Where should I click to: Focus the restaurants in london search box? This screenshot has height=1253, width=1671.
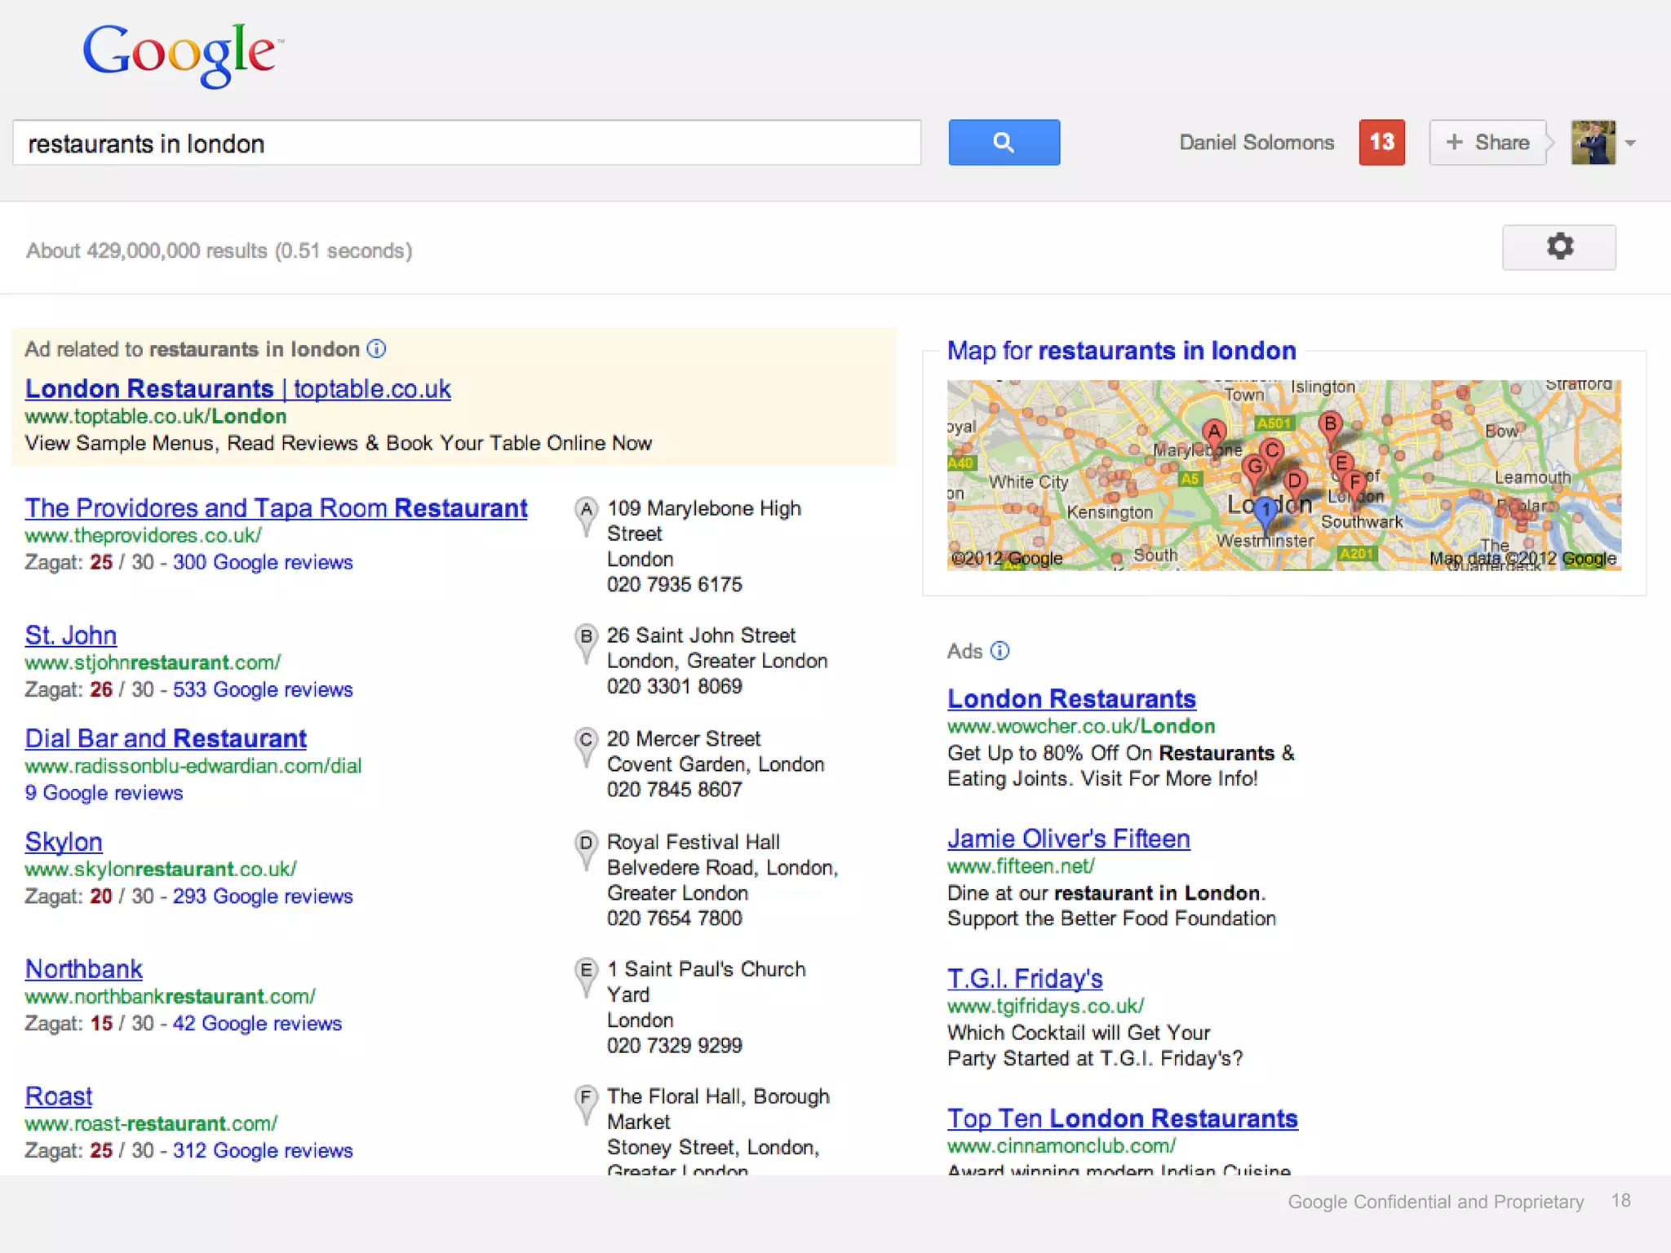point(467,143)
